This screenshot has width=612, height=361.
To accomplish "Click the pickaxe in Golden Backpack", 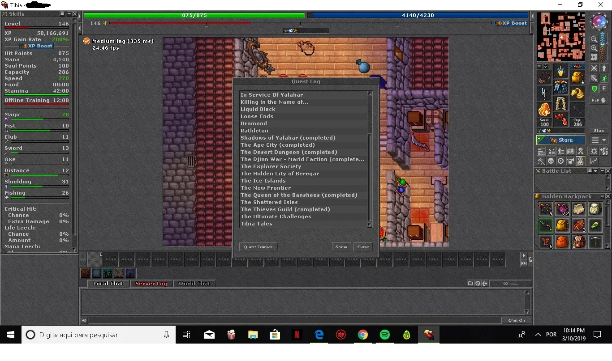I will [595, 242].
